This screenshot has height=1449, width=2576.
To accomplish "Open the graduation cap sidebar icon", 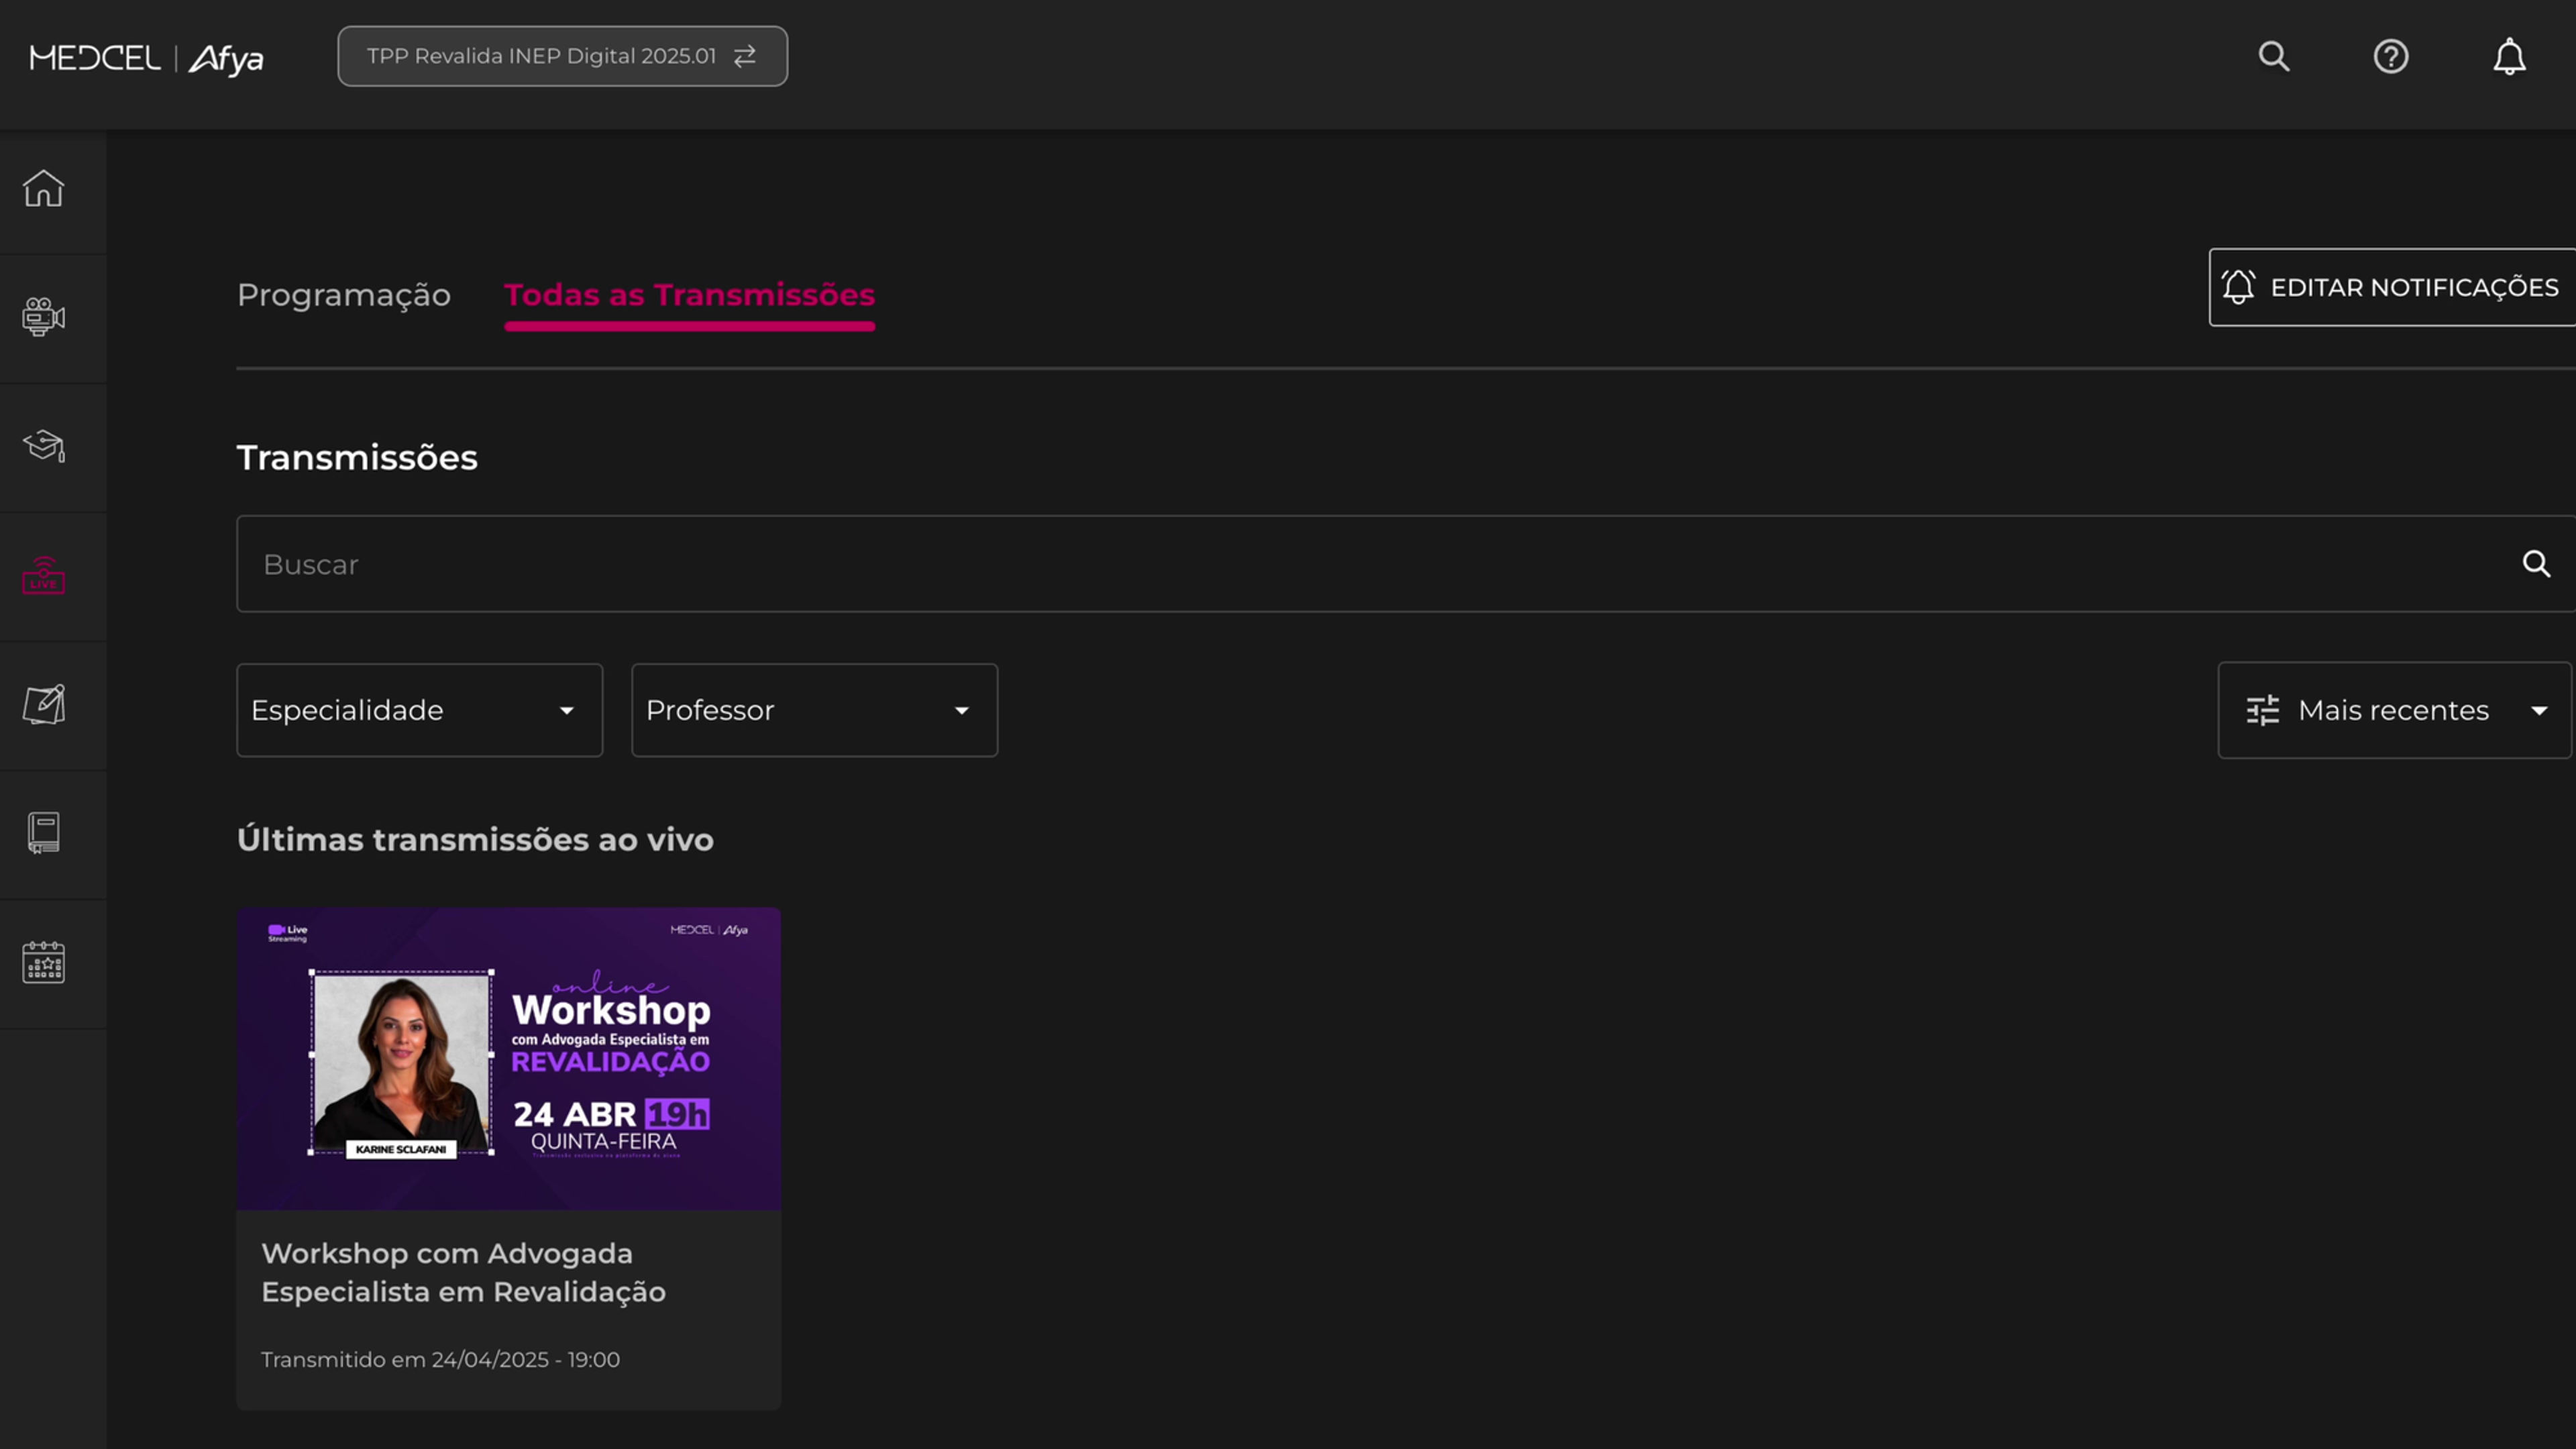I will coord(43,446).
